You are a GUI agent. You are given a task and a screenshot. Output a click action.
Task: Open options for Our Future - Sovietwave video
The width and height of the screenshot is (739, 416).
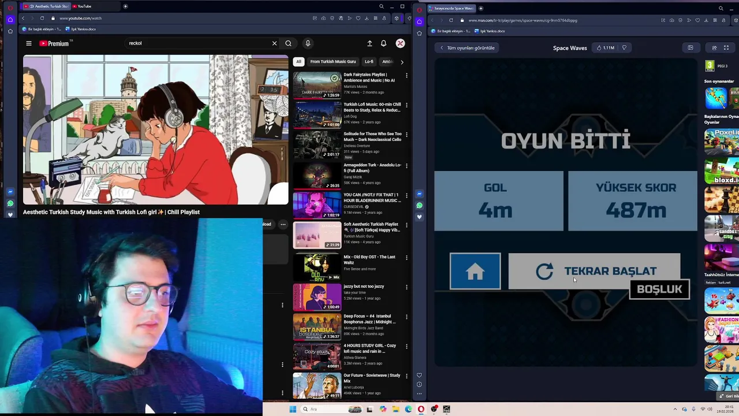pyautogui.click(x=406, y=376)
